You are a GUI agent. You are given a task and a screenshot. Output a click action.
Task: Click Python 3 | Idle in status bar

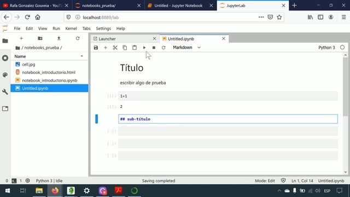click(x=49, y=181)
